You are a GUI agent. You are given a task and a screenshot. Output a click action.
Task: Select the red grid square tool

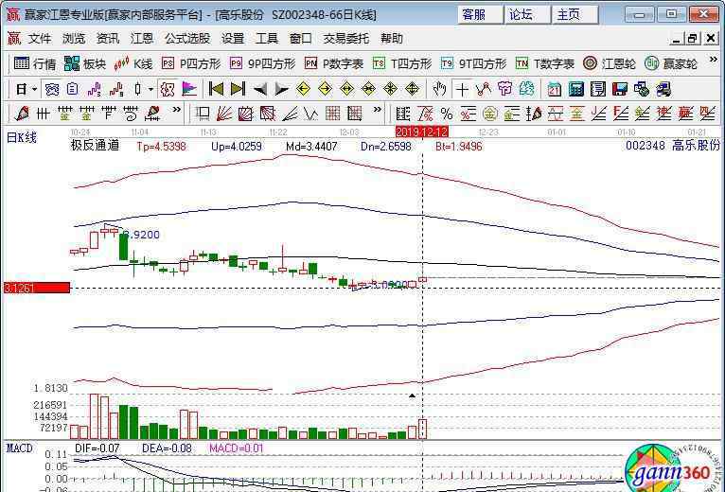pyautogui.click(x=333, y=114)
